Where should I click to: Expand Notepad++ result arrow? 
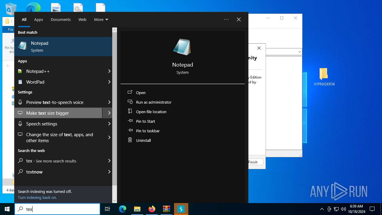pos(109,71)
